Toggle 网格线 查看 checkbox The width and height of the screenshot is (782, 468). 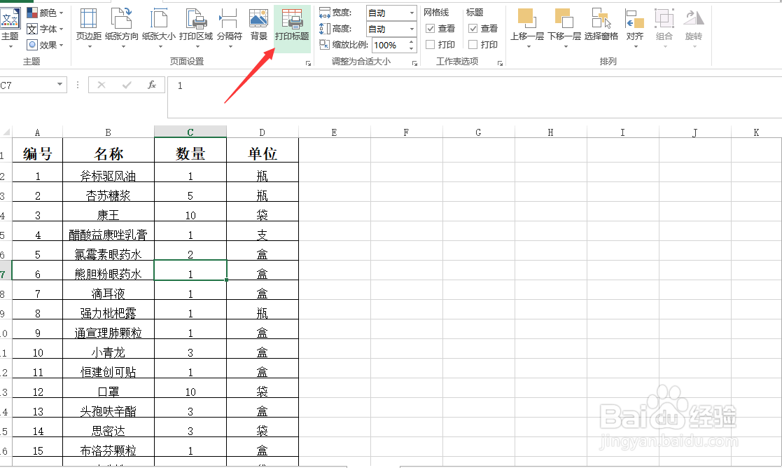[x=430, y=29]
